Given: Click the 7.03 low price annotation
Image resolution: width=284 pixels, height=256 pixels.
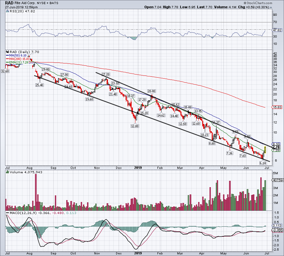Looking at the screenshot, I should (x=243, y=156).
